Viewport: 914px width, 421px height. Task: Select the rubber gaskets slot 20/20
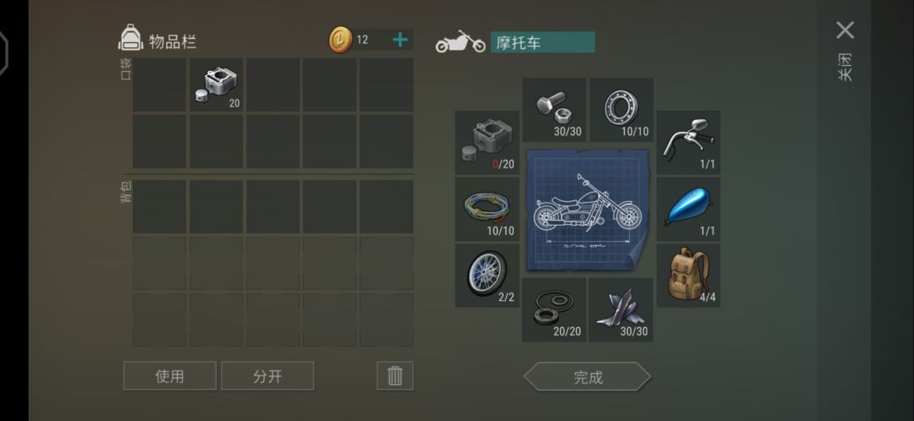pos(553,309)
